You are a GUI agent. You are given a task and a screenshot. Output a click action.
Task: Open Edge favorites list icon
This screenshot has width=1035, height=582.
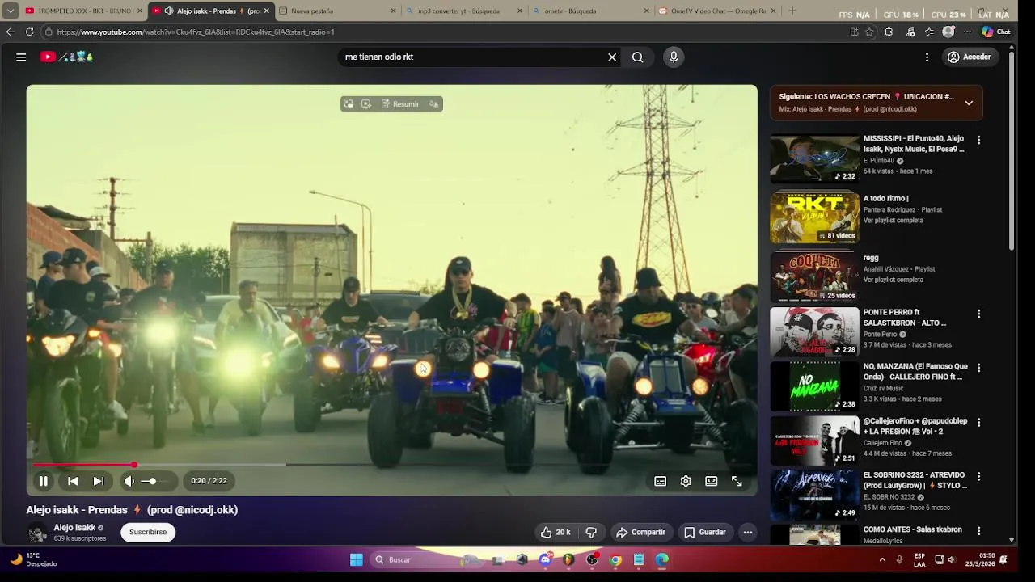(x=928, y=32)
